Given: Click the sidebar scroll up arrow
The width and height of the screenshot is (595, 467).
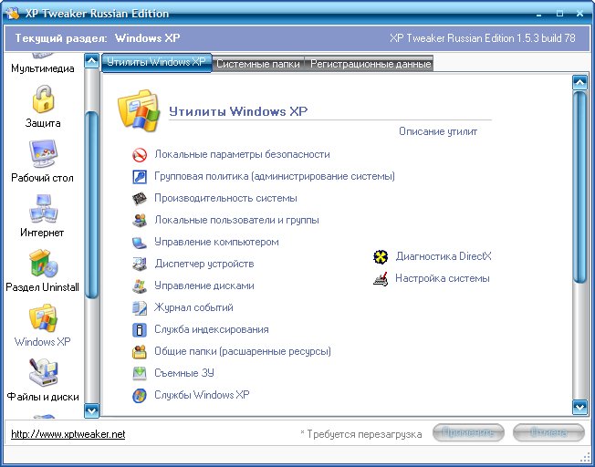Looking at the screenshot, I should (x=92, y=61).
